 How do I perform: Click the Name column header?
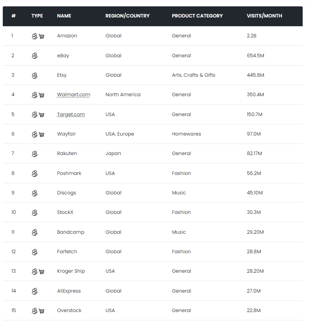click(x=64, y=16)
